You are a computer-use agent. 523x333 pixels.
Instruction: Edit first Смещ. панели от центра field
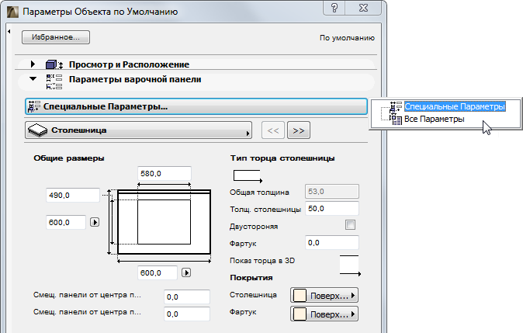click(x=187, y=297)
